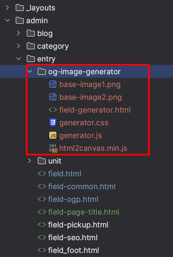Select field-seo.html in the tree
Screen dimensions: 173x257
tap(73, 238)
